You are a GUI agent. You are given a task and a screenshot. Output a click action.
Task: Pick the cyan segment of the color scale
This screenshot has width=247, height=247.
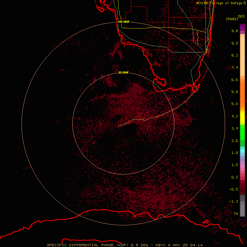[x=242, y=151]
